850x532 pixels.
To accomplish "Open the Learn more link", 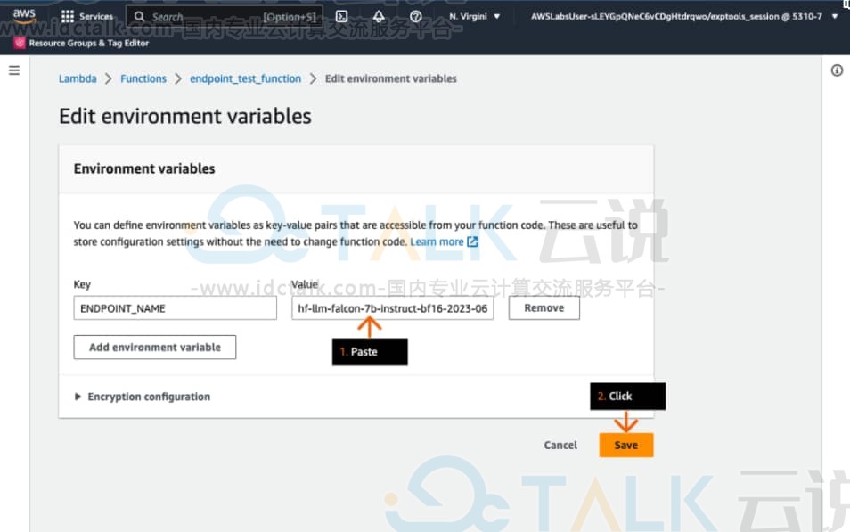I will coord(437,241).
